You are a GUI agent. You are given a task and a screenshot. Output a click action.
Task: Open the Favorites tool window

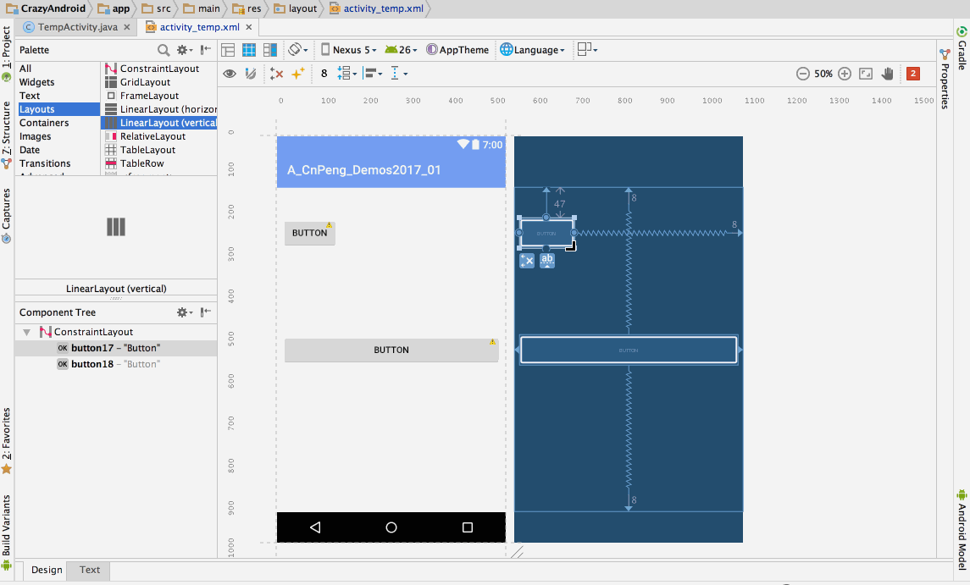tap(6, 440)
